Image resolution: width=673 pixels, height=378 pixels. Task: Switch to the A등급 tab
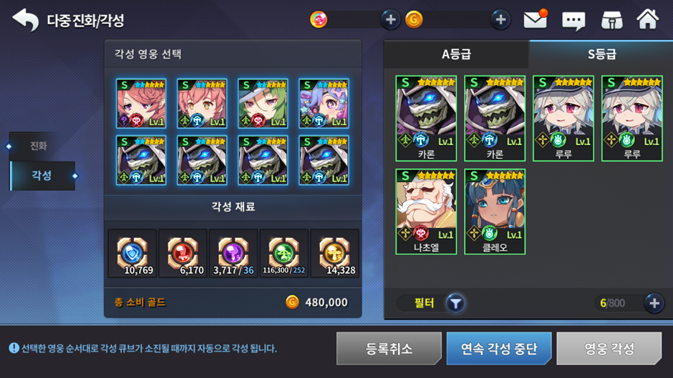[x=456, y=54]
